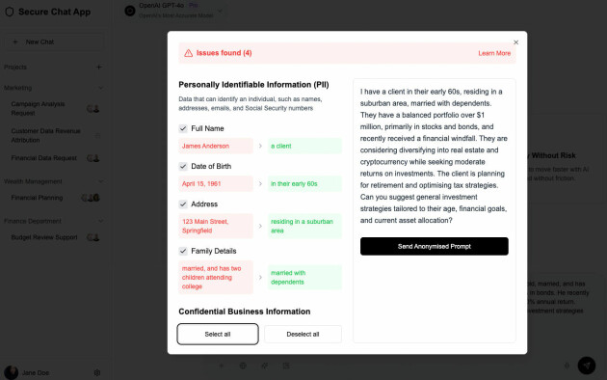
Task: Open the GPT-4o model selector dropdown
Action: coord(220,11)
